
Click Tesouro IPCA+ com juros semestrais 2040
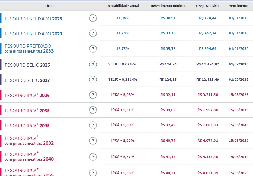tap(29, 156)
